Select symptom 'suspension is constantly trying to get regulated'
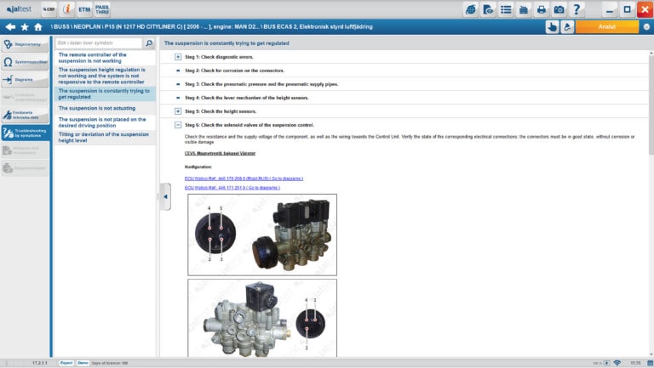 (105, 93)
